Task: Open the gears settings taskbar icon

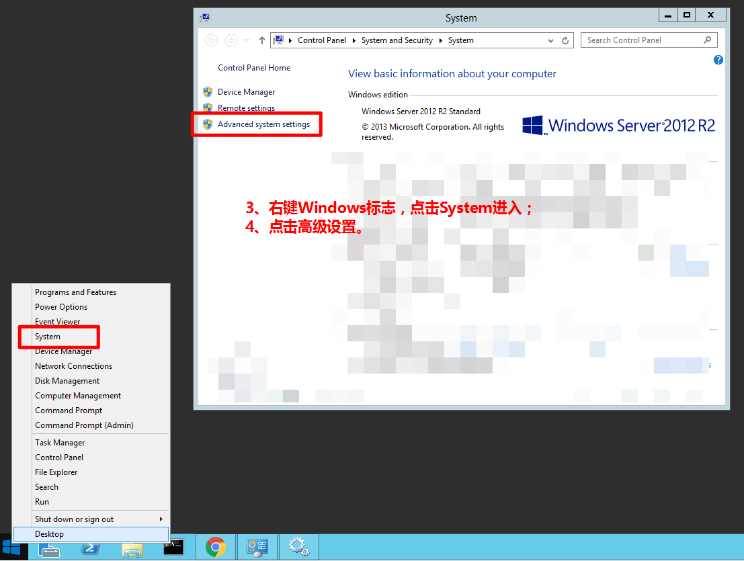Action: pos(299,548)
